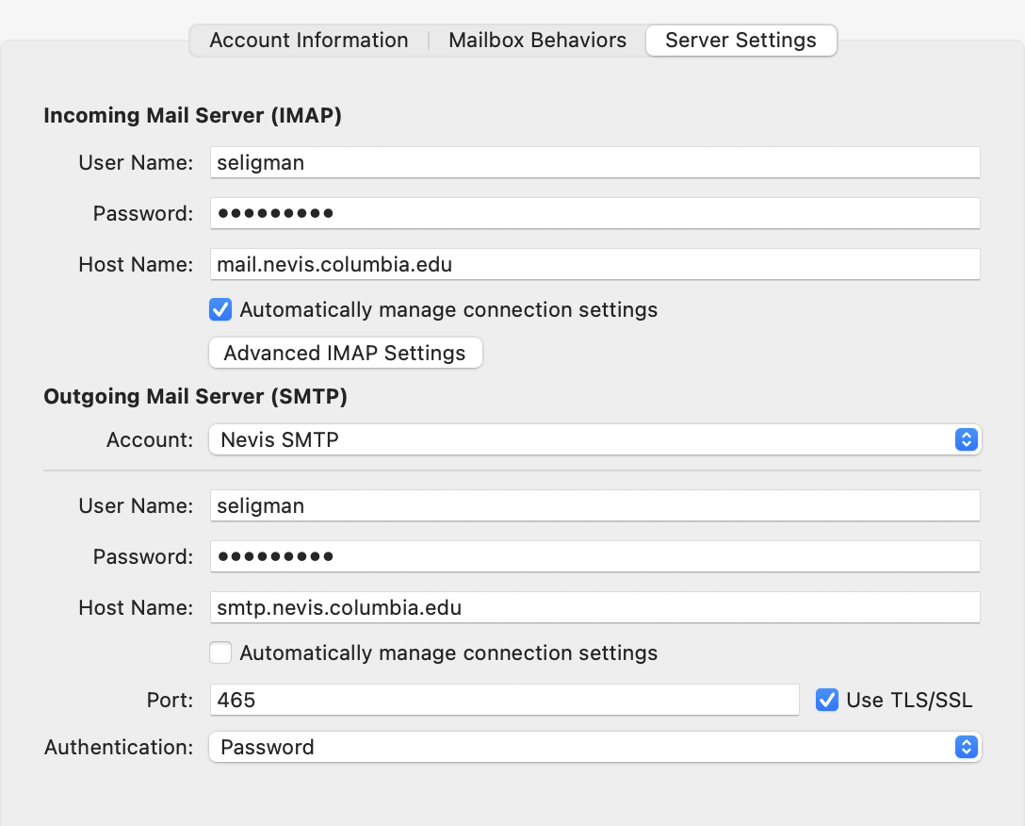This screenshot has width=1025, height=826.
Task: Enable SMTP automatic connection settings
Action: click(x=220, y=653)
